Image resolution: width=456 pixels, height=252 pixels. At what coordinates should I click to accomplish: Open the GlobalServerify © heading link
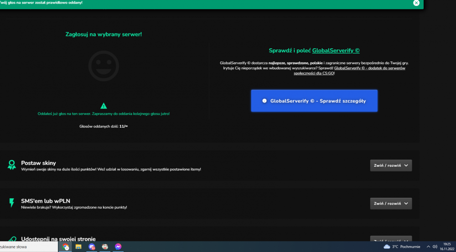click(336, 51)
